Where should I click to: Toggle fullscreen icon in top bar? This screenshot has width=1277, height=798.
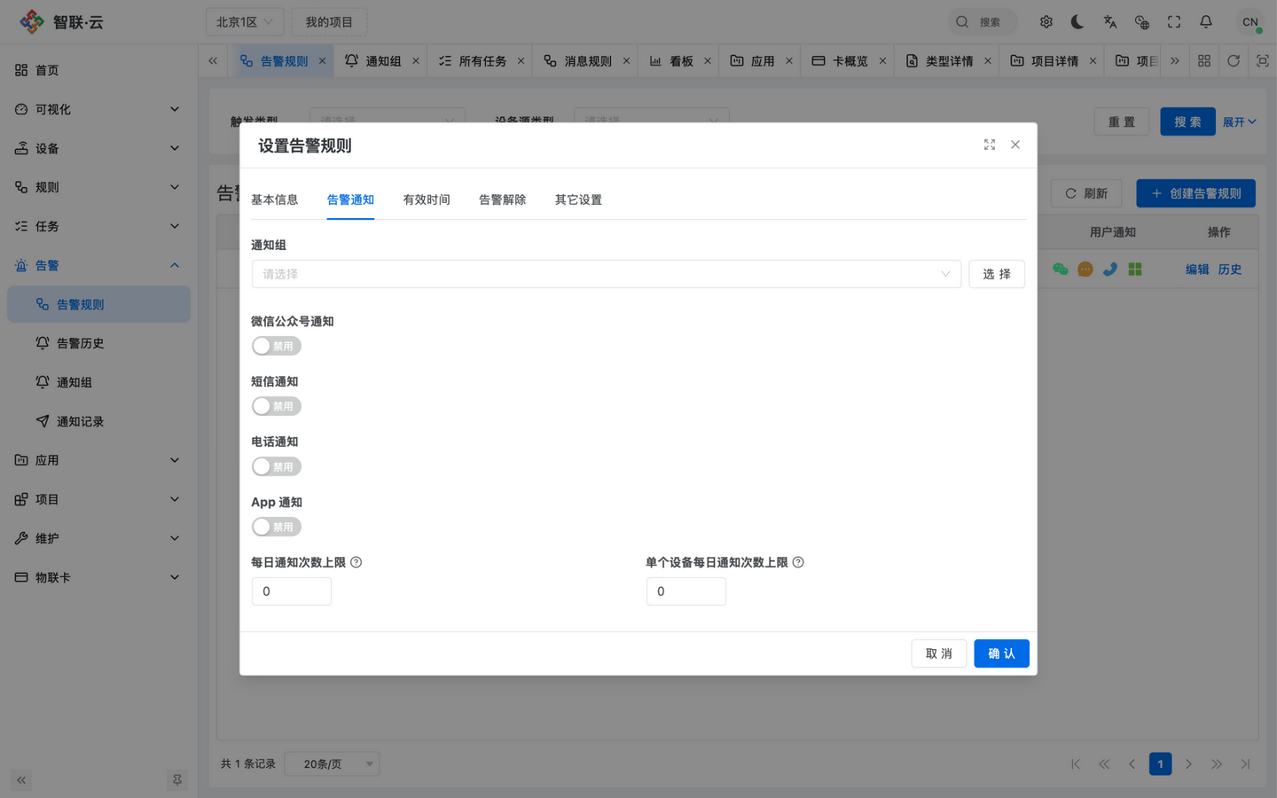[1174, 22]
